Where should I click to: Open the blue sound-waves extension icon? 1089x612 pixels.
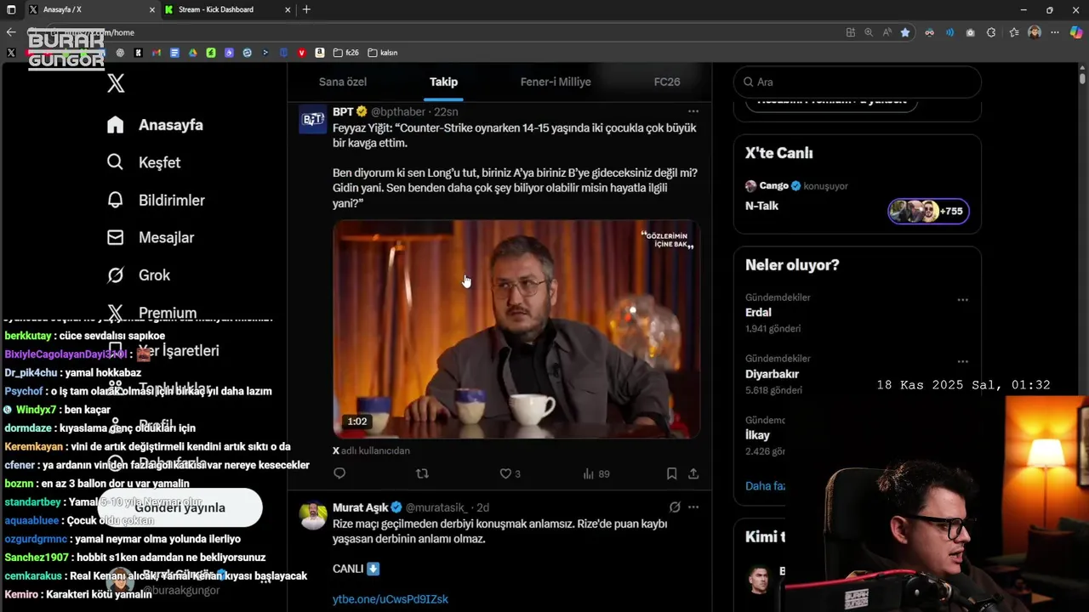click(x=949, y=32)
